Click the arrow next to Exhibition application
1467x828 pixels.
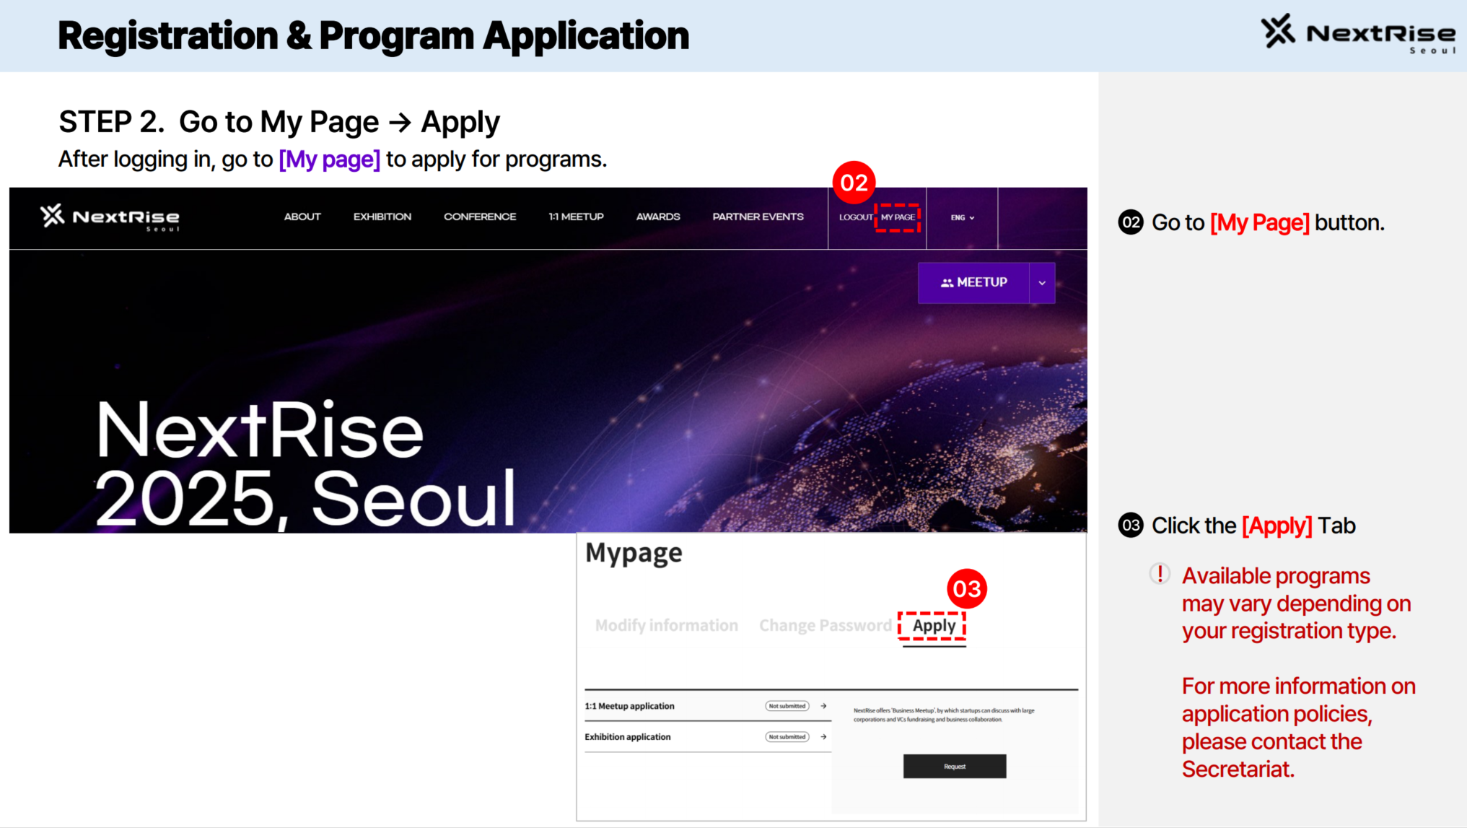click(823, 737)
